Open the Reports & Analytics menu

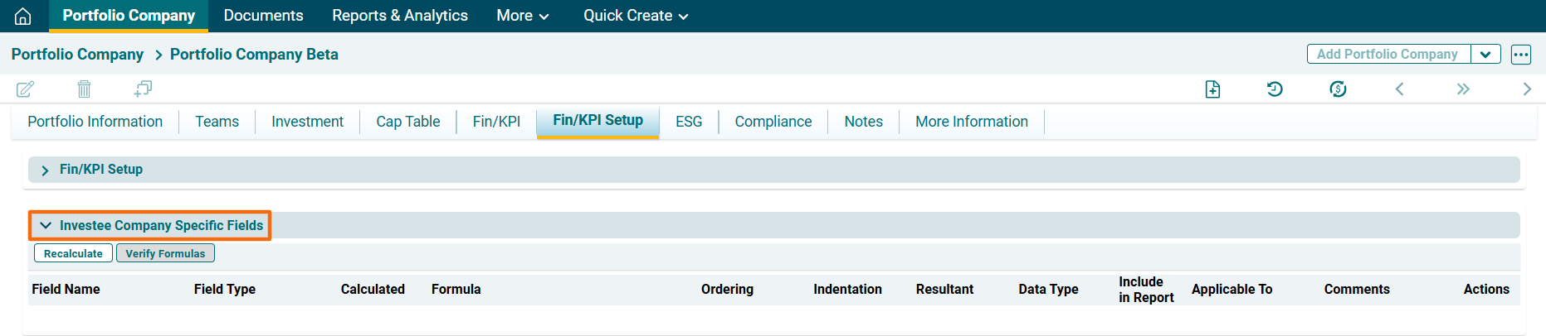click(399, 16)
